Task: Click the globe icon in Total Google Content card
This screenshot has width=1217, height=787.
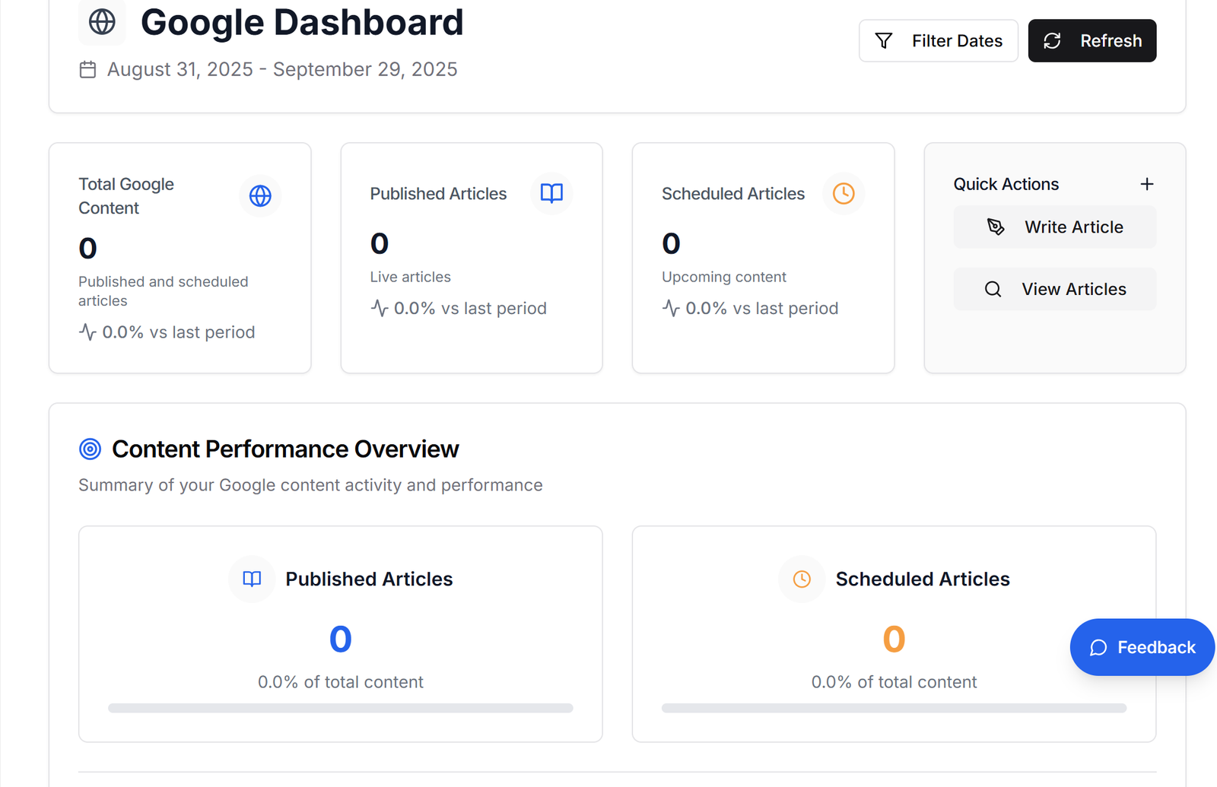Action: 260,196
